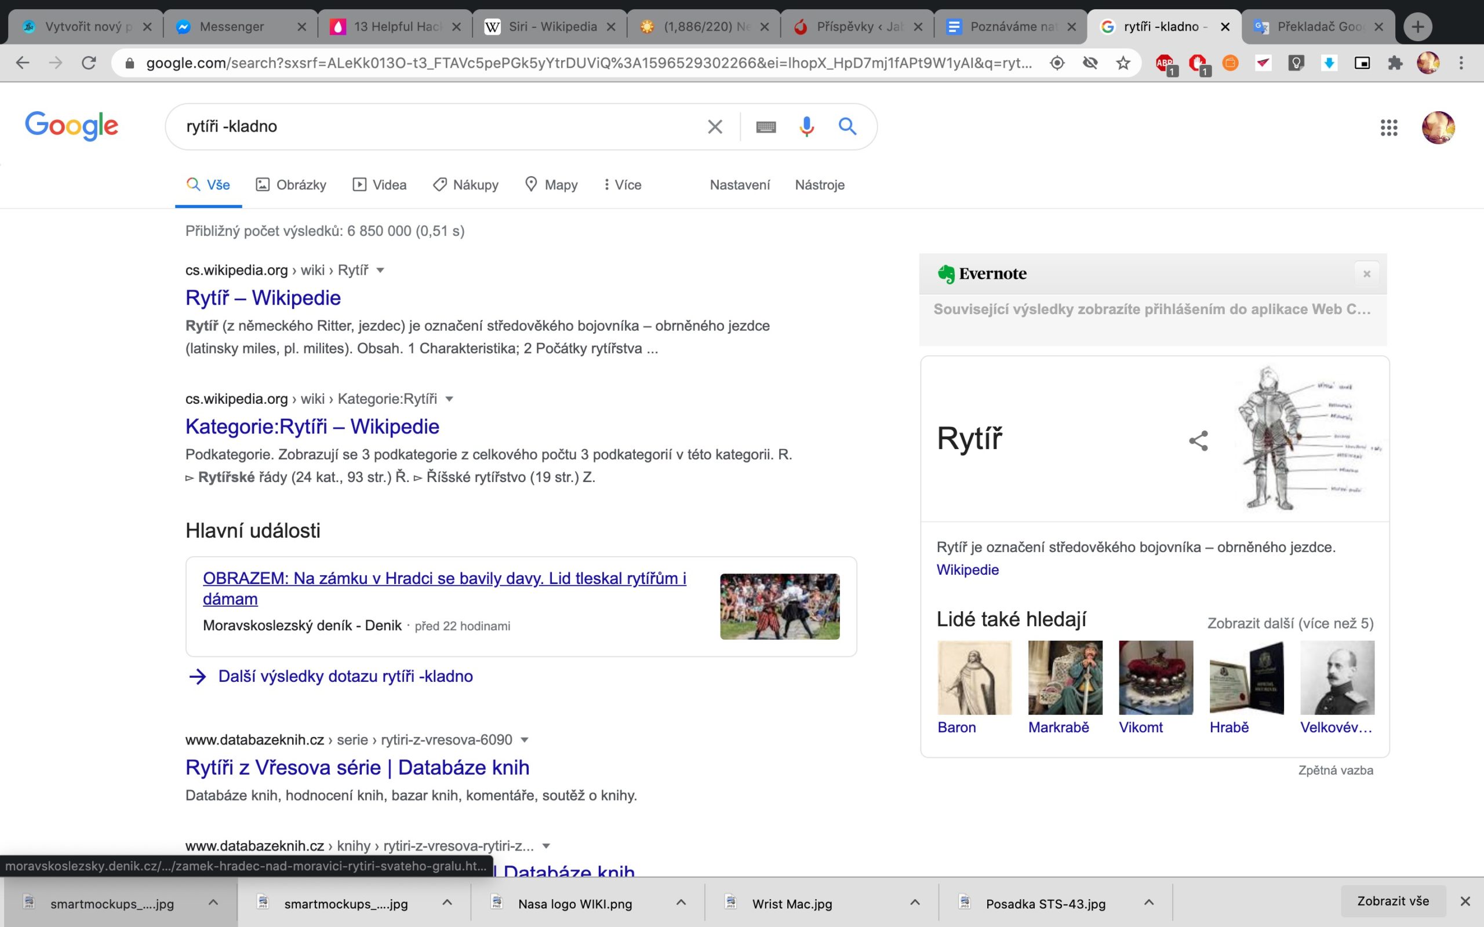This screenshot has height=927, width=1484.
Task: Bookmark this page with the star icon
Action: 1123,63
